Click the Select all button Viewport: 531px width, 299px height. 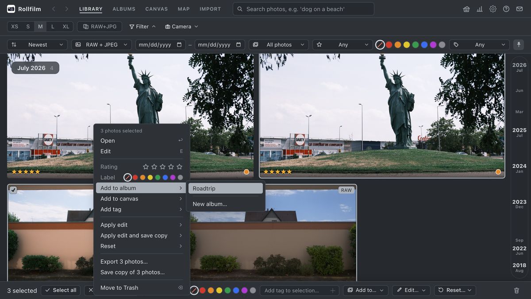(61, 290)
